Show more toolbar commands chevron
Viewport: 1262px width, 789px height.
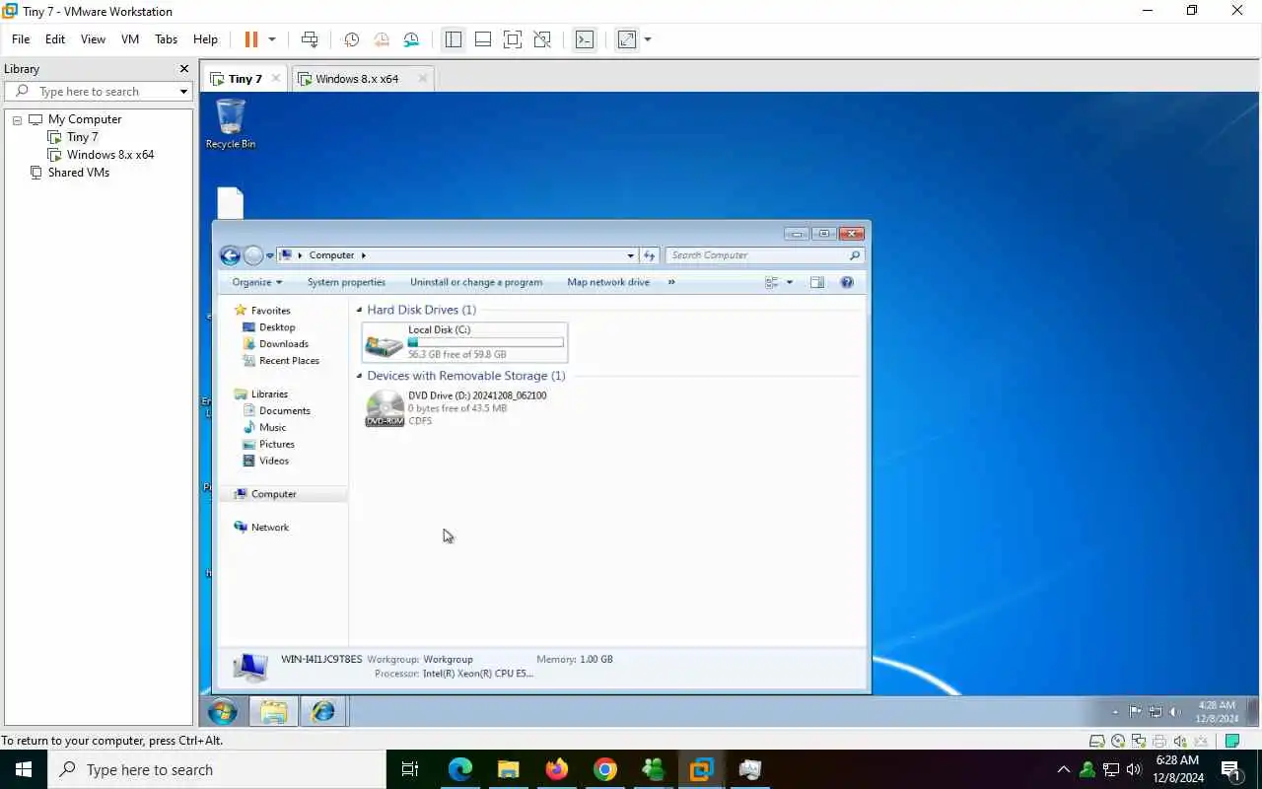(x=671, y=282)
